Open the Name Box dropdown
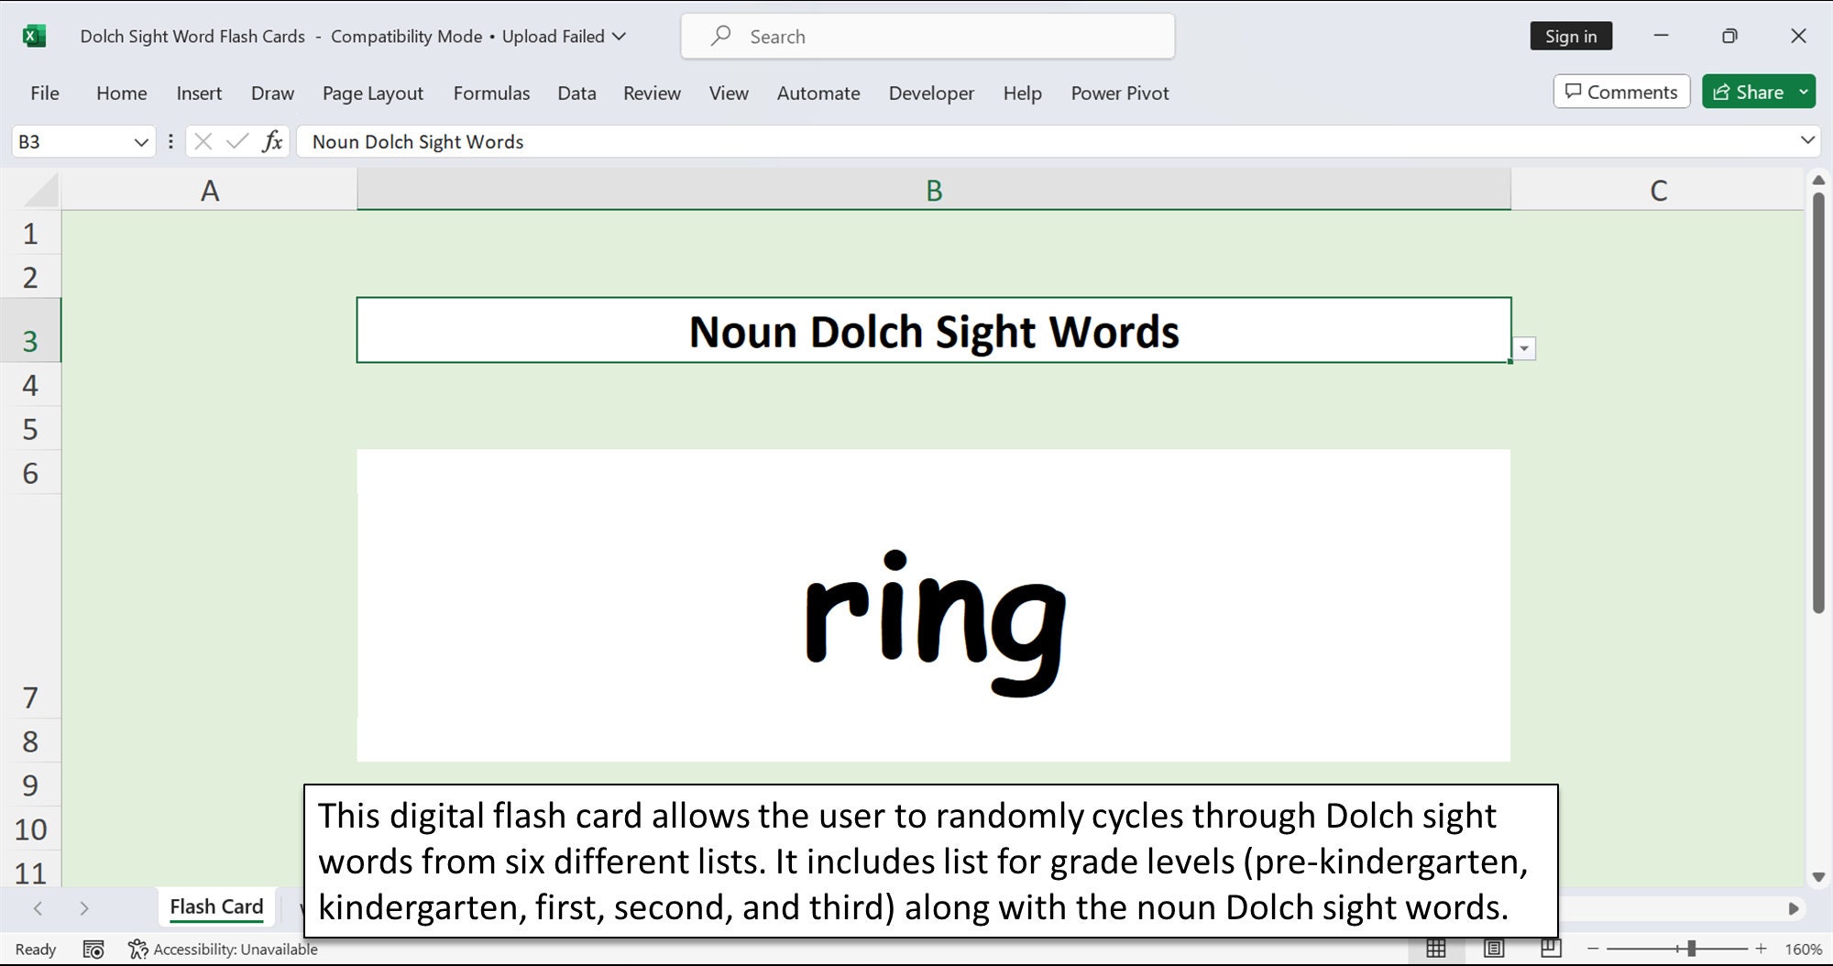 coord(142,142)
